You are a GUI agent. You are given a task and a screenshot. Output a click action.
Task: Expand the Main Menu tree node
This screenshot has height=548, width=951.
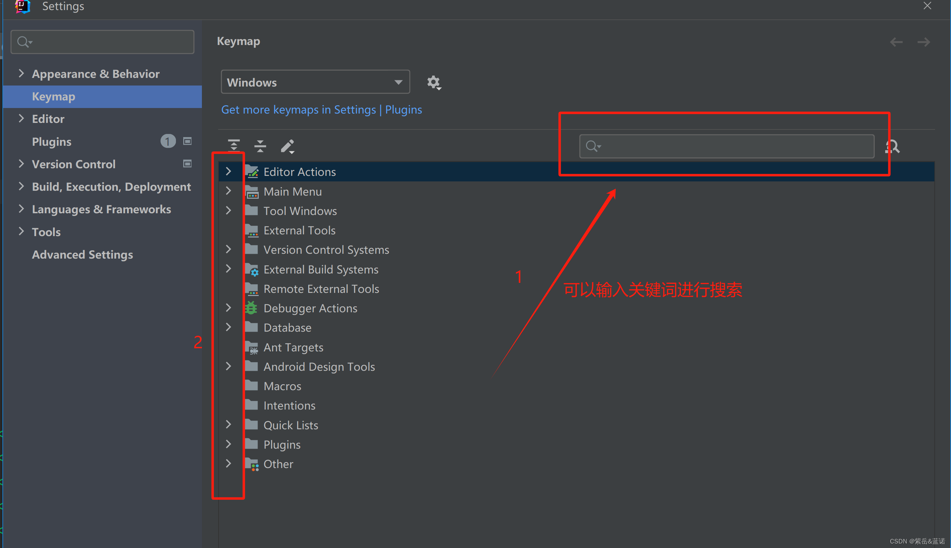tap(228, 191)
